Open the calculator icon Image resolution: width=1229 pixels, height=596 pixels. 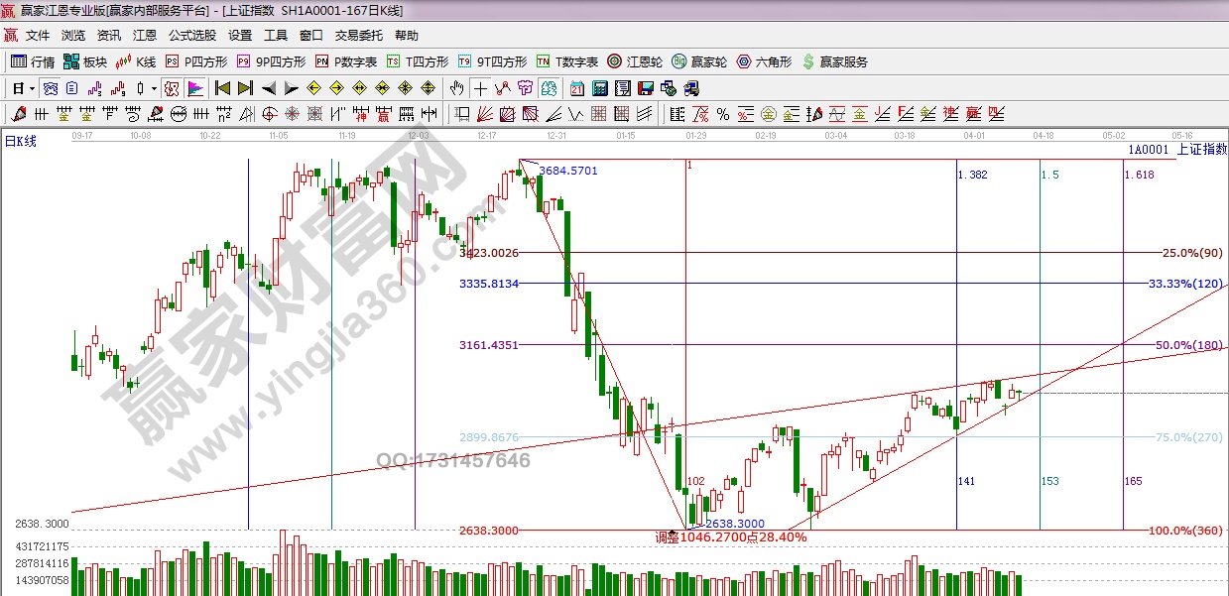[600, 88]
